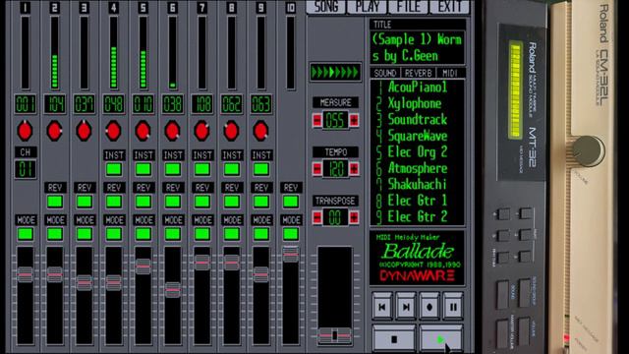Decrease the TEMPO with minus button

pyautogui.click(x=316, y=169)
